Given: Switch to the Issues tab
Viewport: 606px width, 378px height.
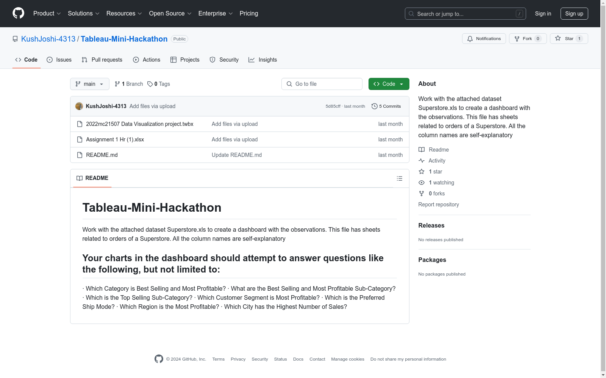Looking at the screenshot, I should (x=59, y=60).
